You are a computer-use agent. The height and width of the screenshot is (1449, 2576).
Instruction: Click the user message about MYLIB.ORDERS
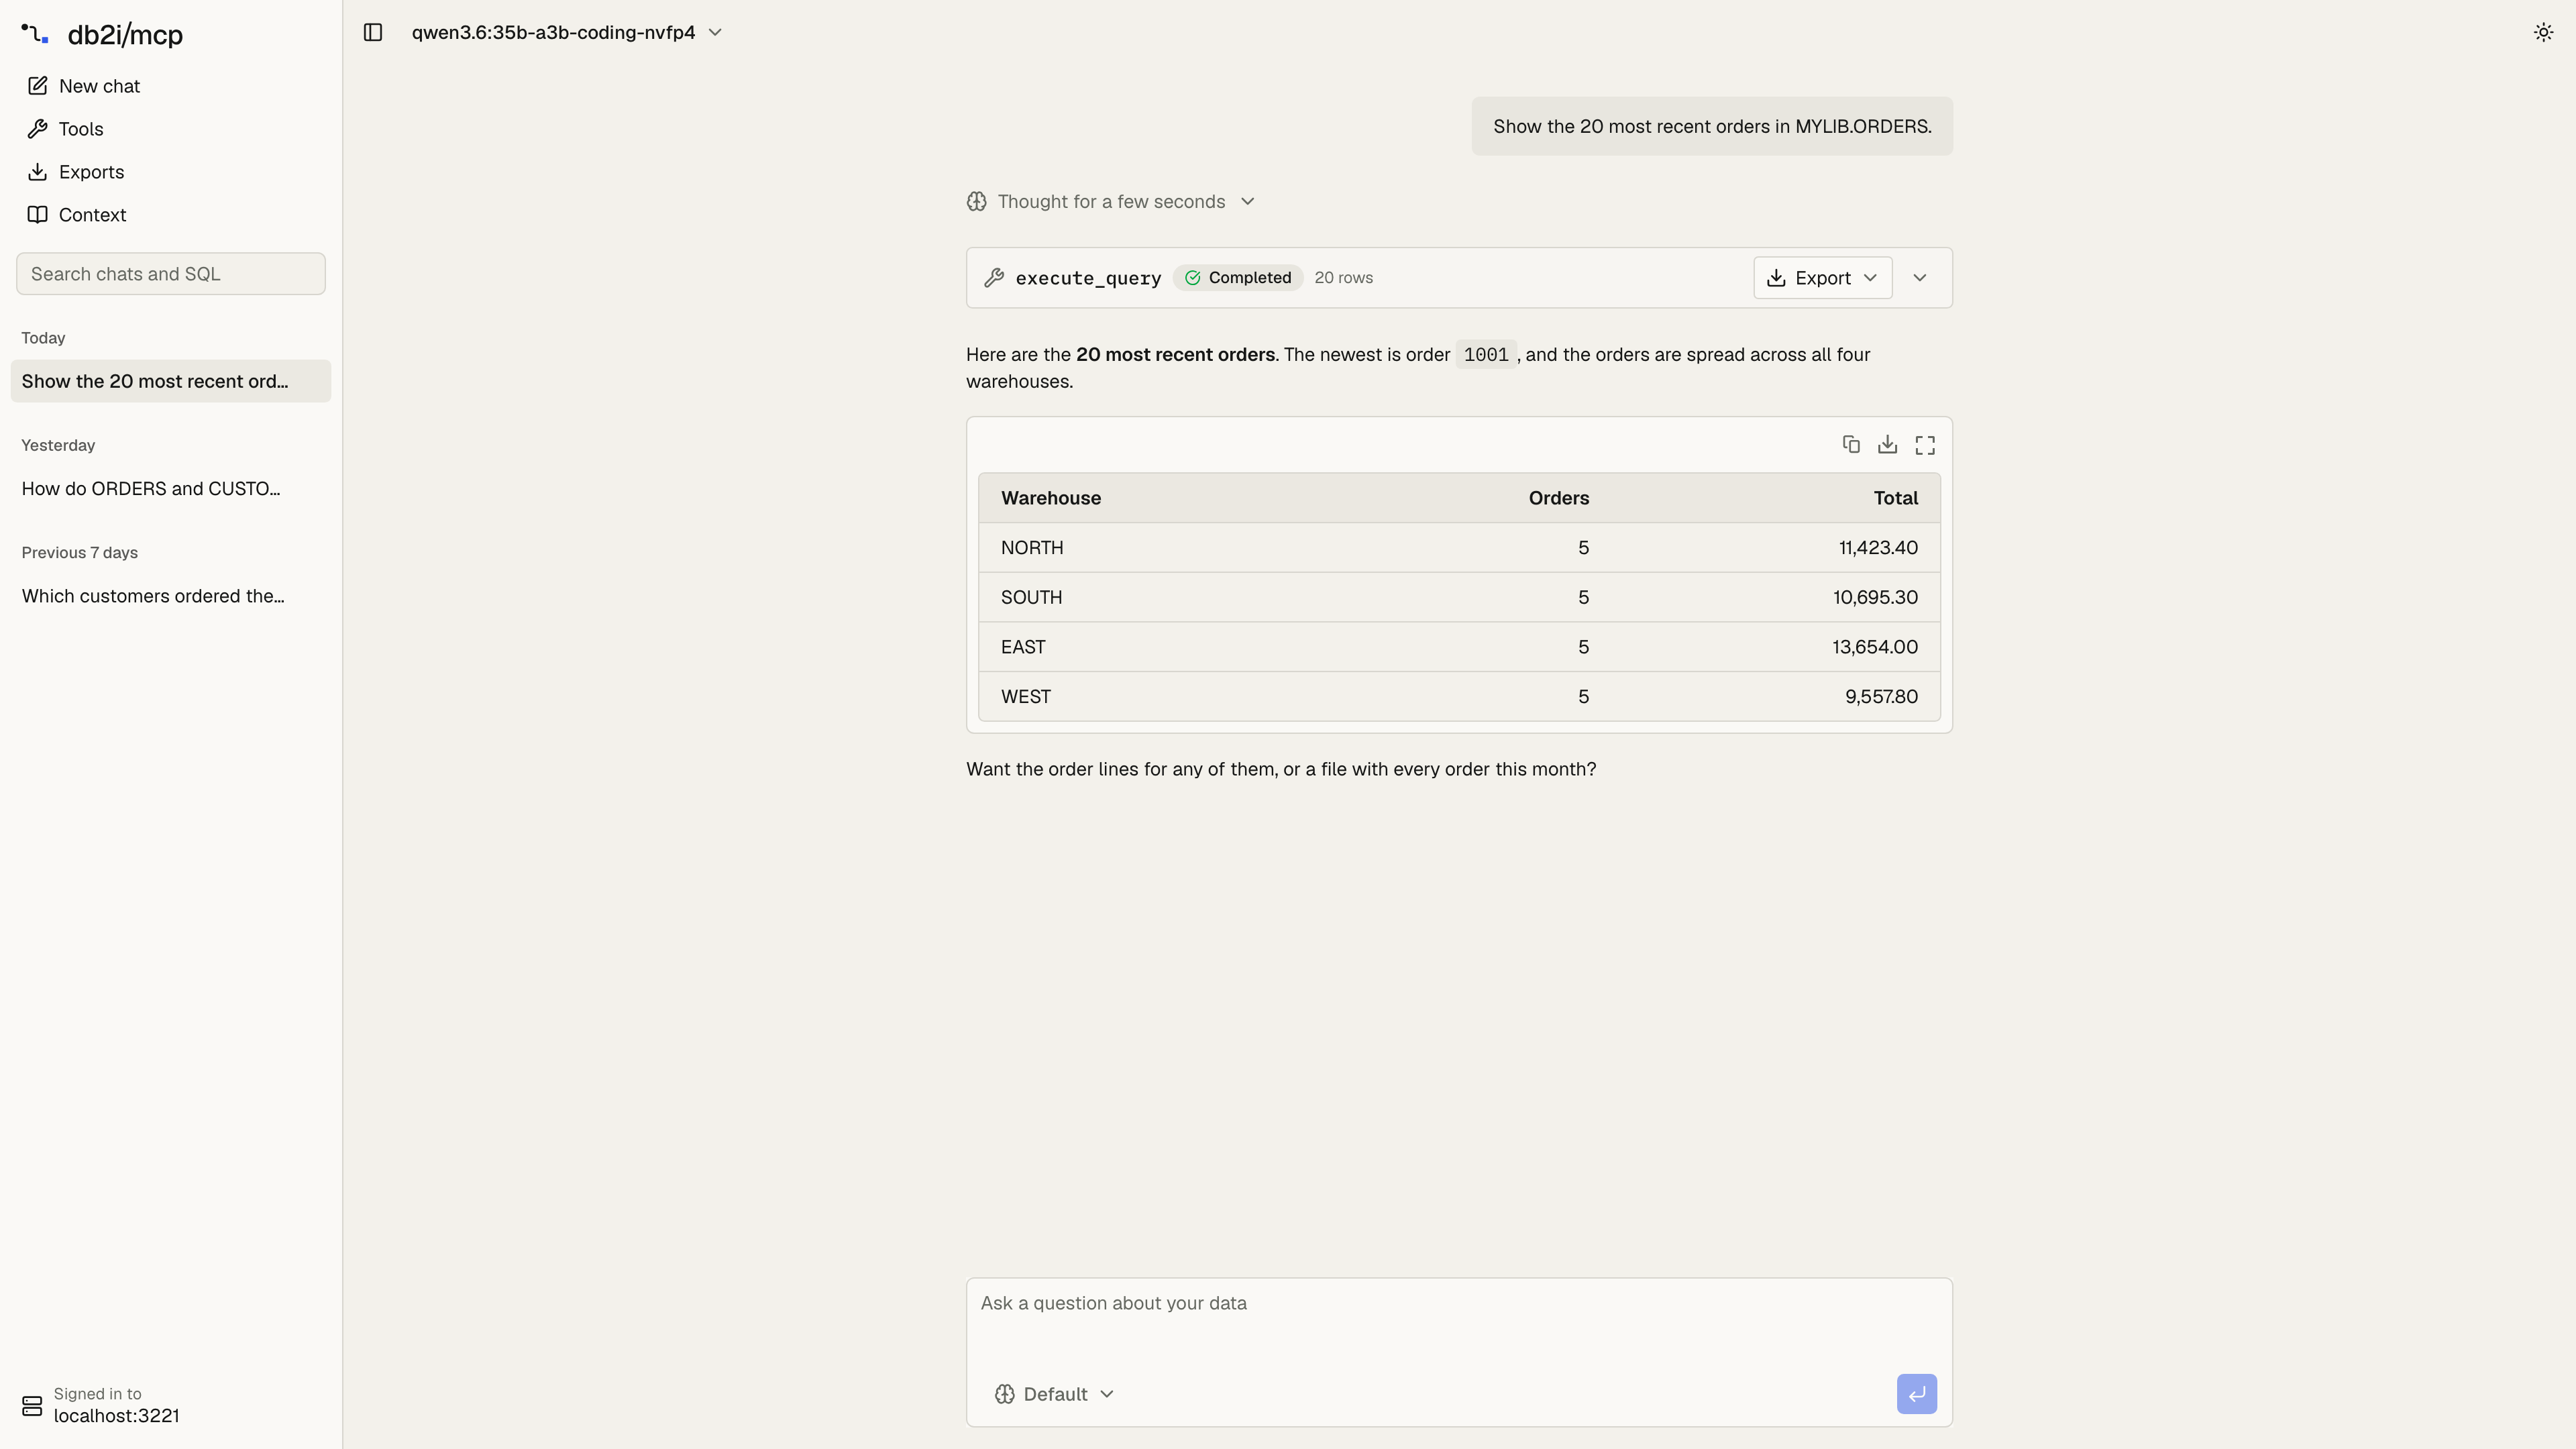click(1712, 126)
